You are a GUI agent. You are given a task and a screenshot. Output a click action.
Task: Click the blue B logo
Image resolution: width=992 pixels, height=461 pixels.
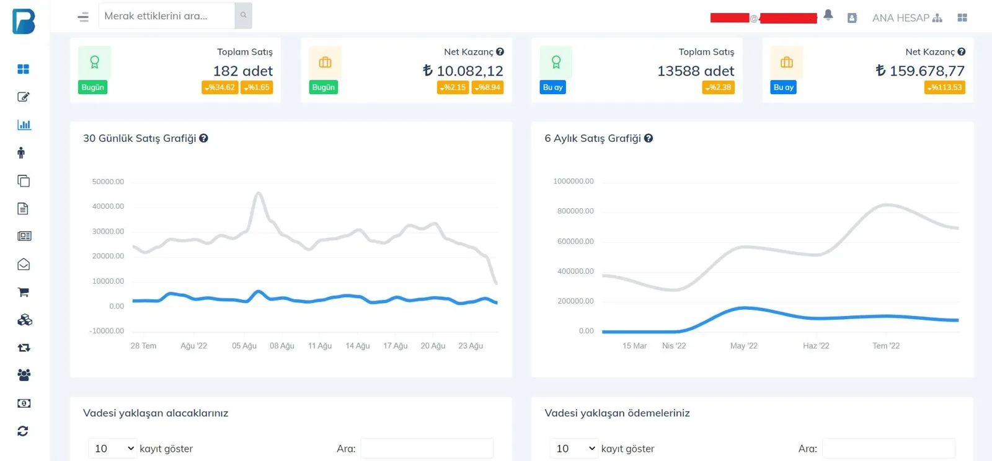pyautogui.click(x=24, y=21)
